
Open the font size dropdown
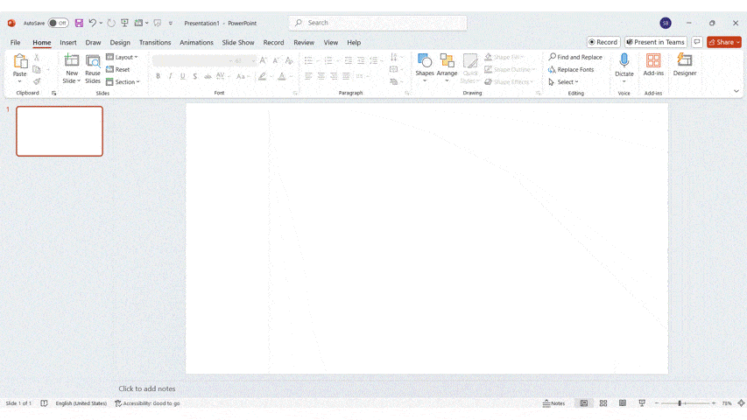pos(253,61)
